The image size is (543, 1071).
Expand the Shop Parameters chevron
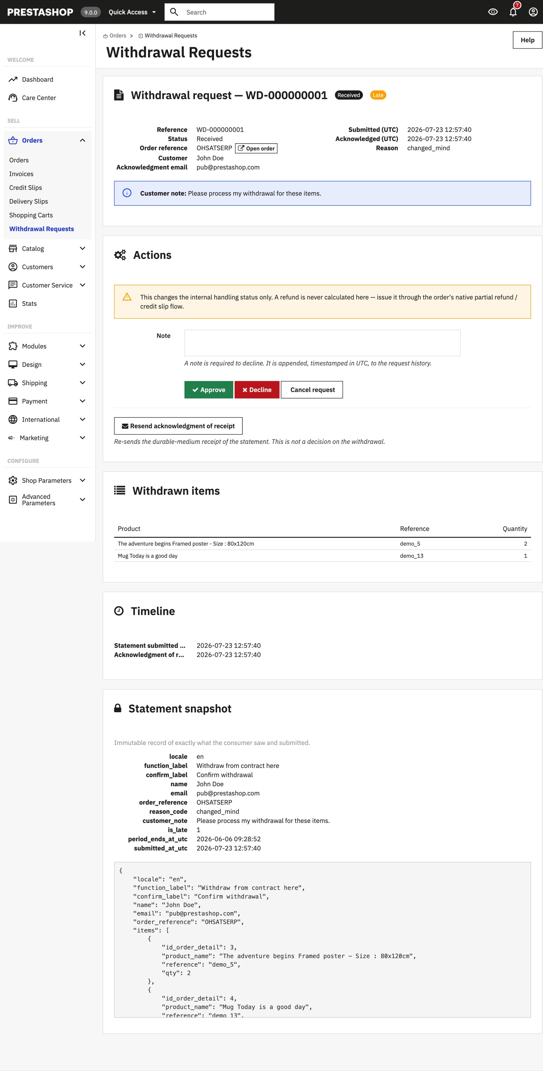pos(82,481)
